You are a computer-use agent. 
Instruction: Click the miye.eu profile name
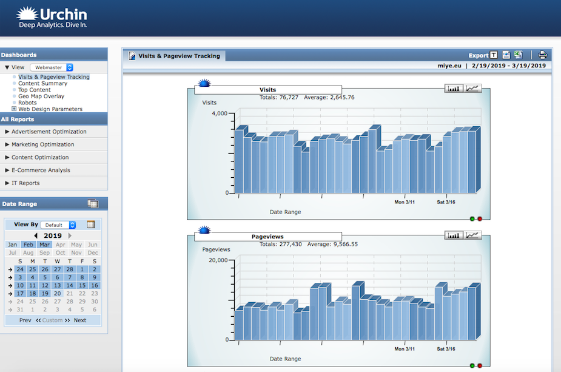pyautogui.click(x=449, y=66)
